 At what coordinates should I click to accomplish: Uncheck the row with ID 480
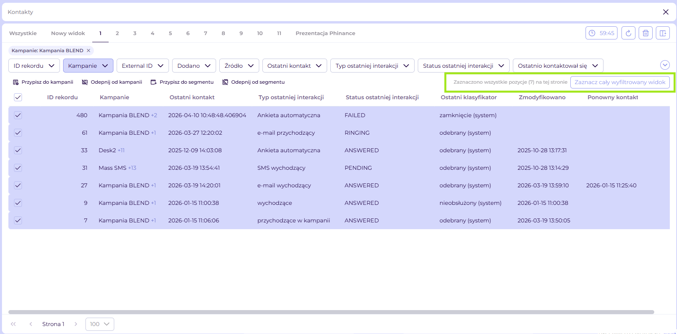pos(18,115)
